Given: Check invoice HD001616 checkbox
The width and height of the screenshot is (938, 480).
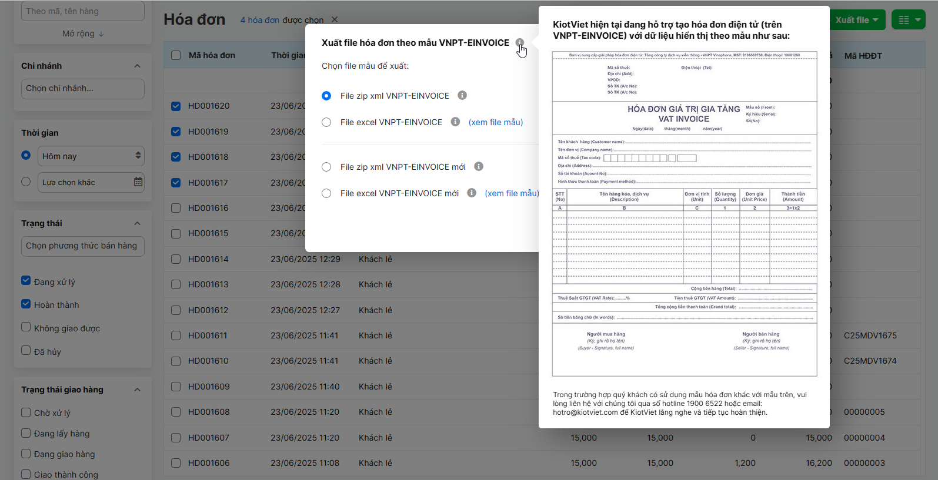Looking at the screenshot, I should point(176,208).
